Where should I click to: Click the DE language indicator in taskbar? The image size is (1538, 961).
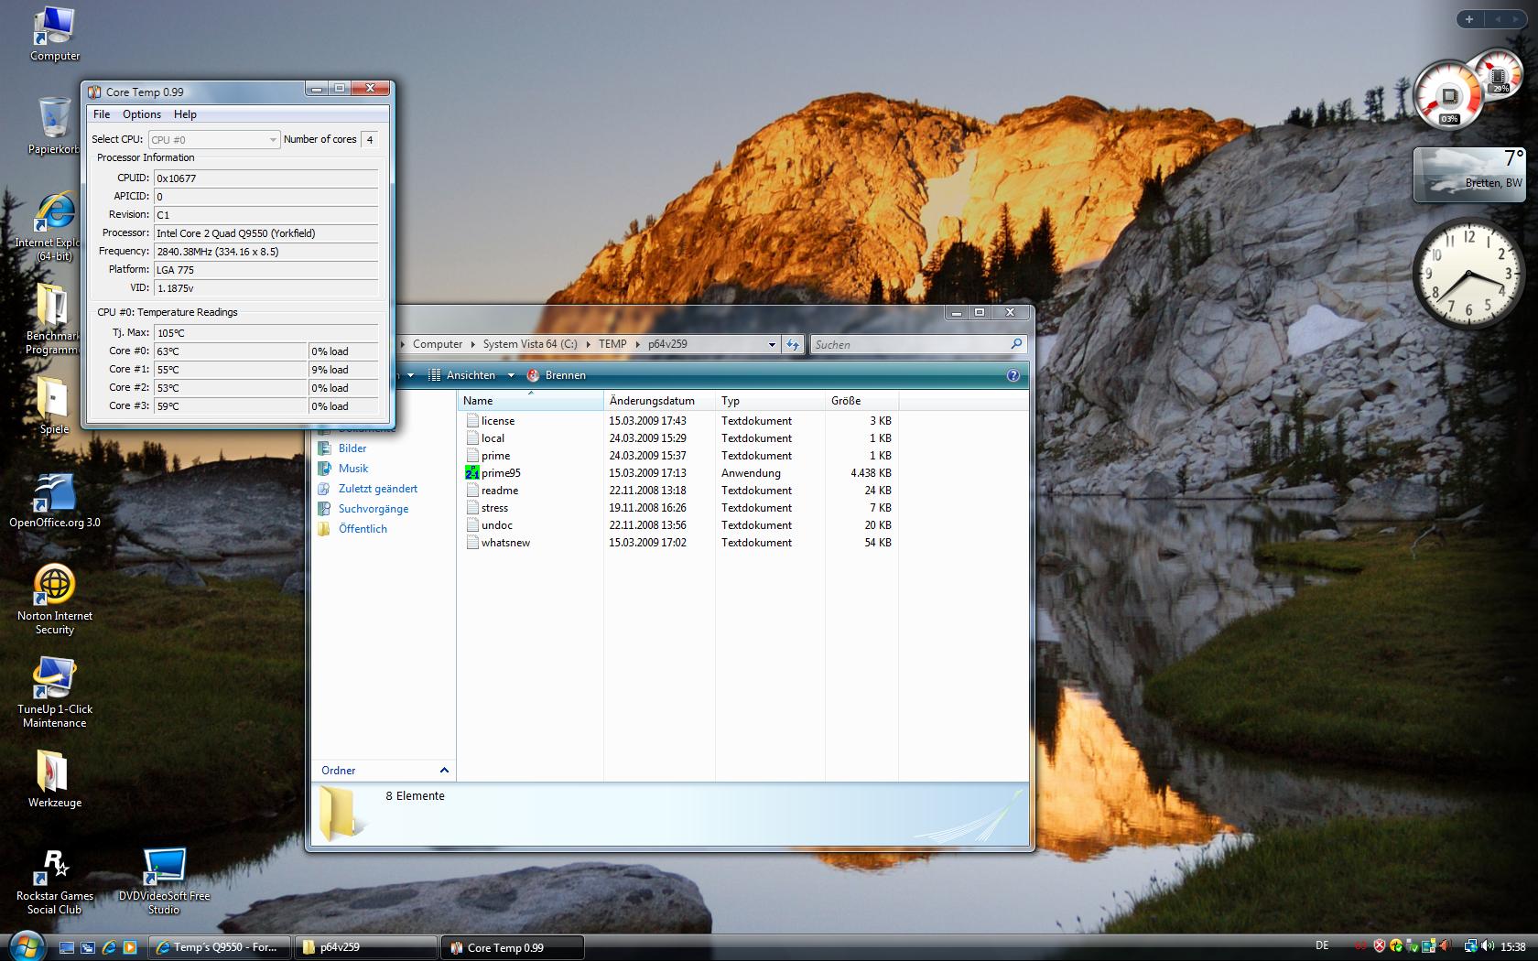1322,945
